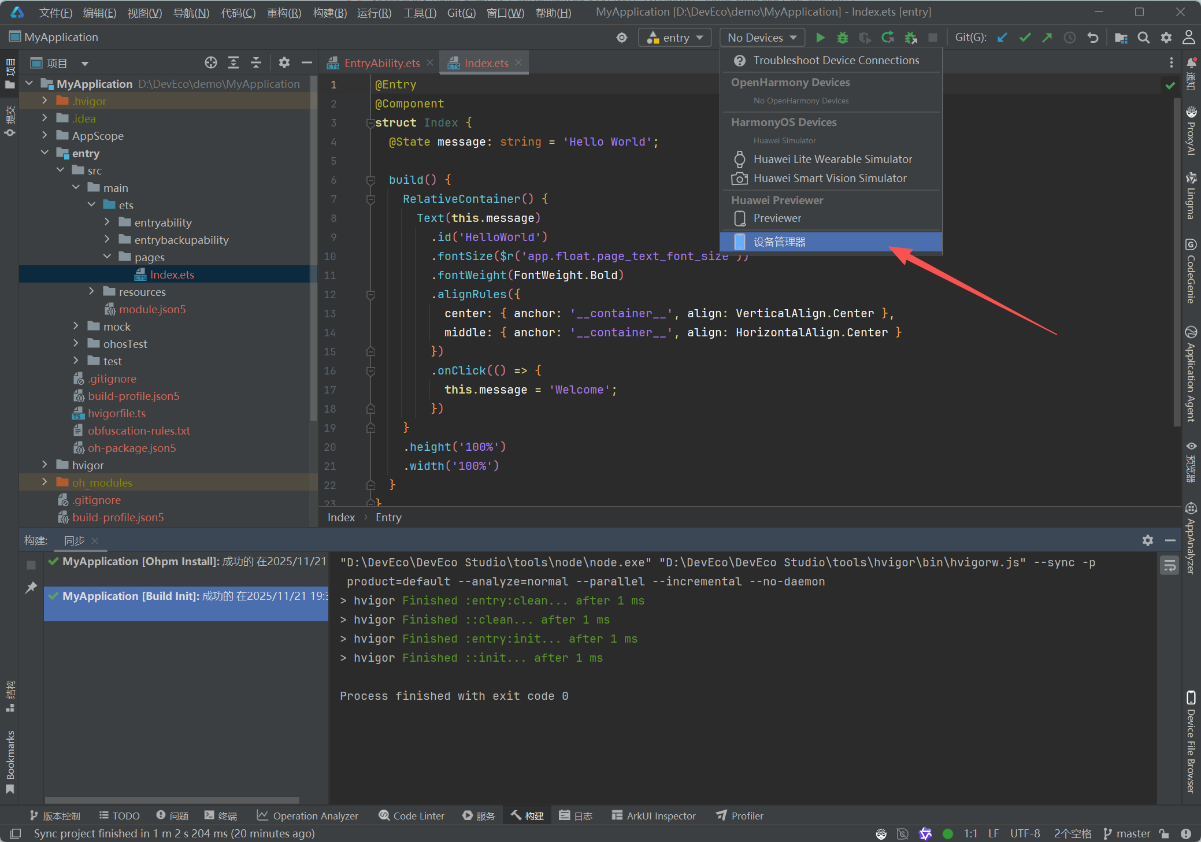Image resolution: width=1201 pixels, height=842 pixels.
Task: Open the 文件(F) menu
Action: click(55, 13)
